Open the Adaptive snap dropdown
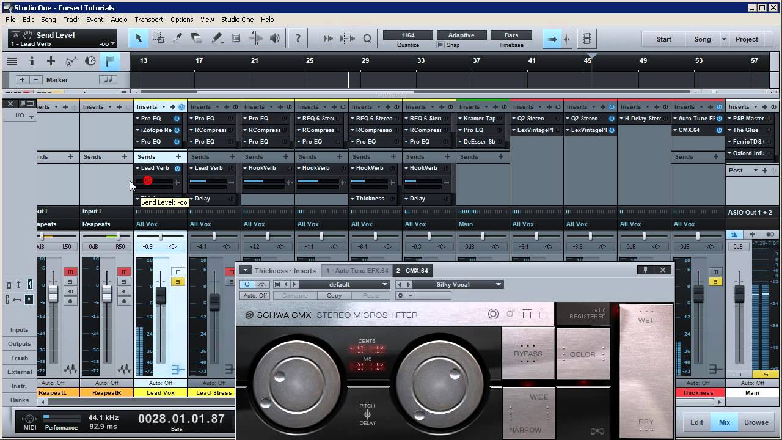This screenshot has width=782, height=440. 461,35
